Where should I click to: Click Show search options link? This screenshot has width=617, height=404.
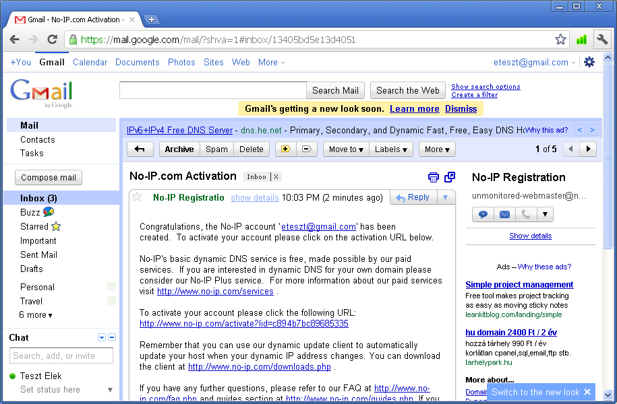486,86
